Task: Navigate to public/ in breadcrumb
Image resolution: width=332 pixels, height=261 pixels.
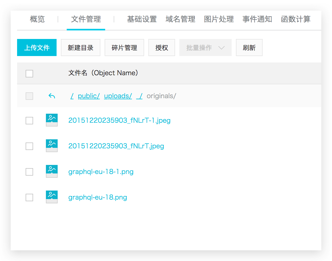Action: (89, 96)
